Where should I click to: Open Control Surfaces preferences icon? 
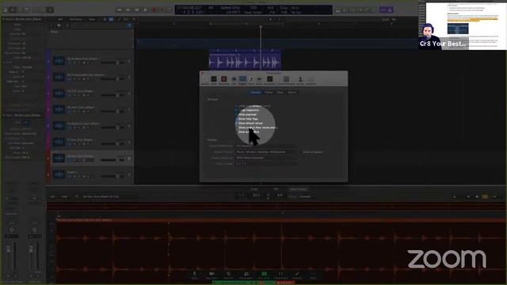[x=286, y=80]
